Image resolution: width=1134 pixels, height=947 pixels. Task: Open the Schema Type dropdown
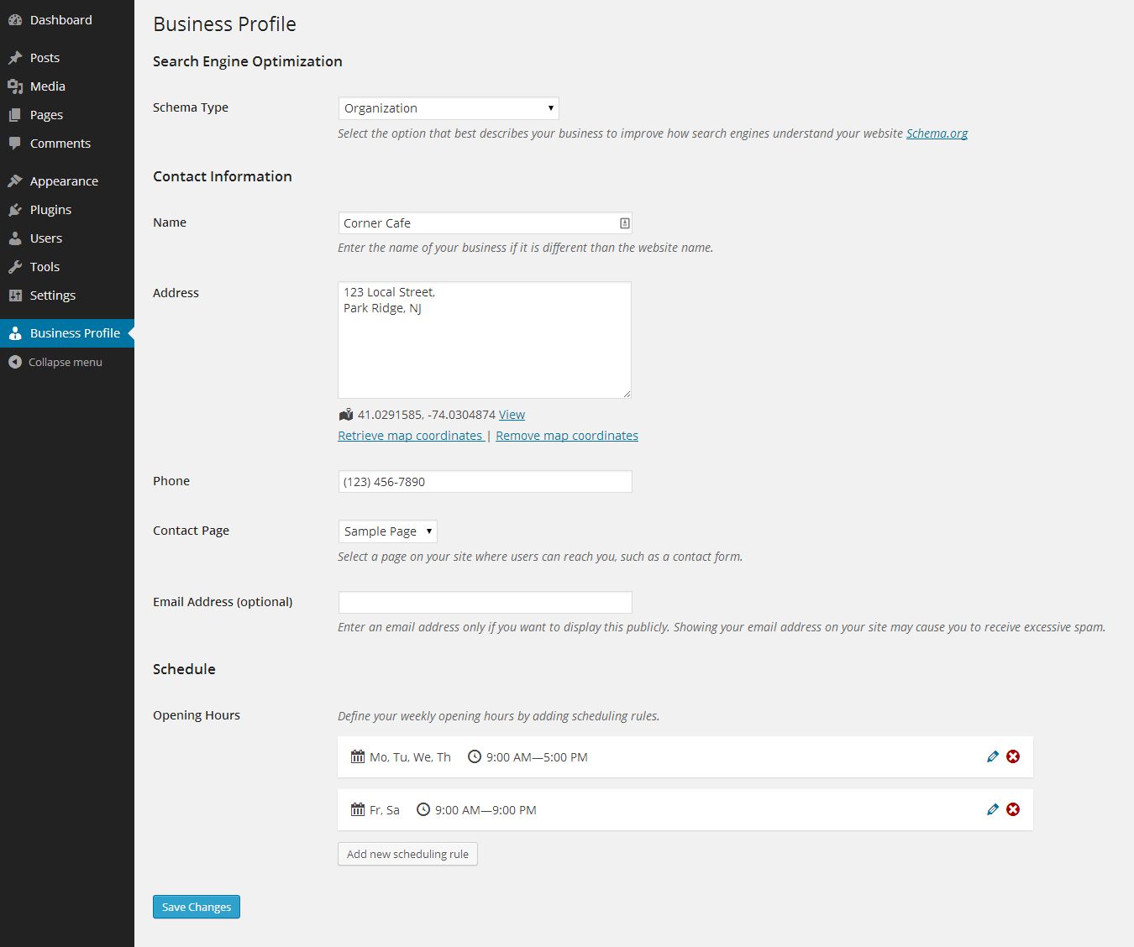click(x=449, y=108)
